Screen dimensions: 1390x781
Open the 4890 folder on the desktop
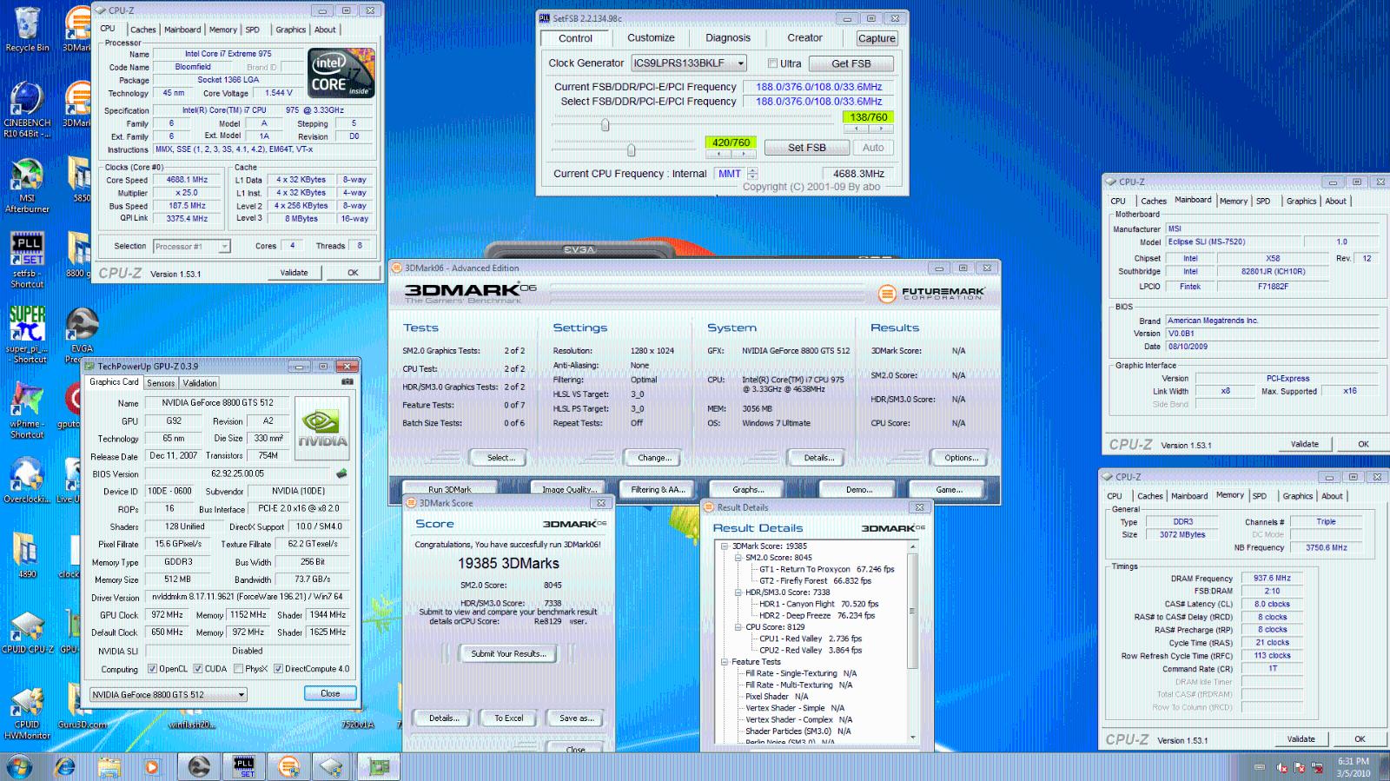(27, 554)
